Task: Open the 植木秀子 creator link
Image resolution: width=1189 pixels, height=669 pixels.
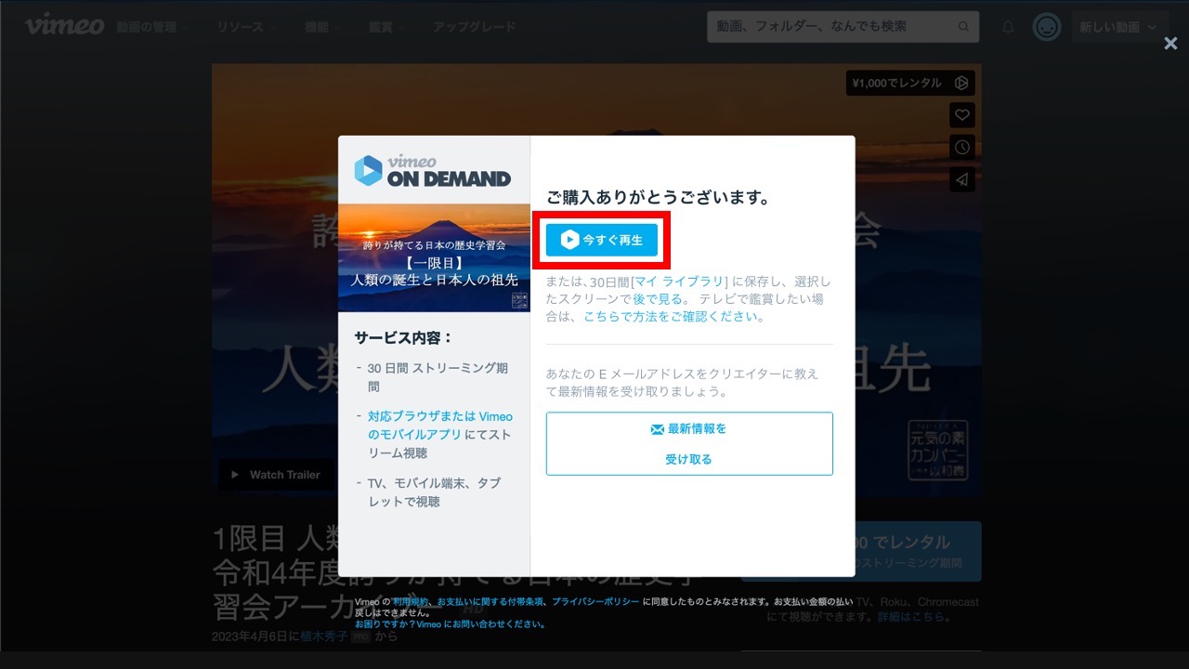Action: coord(324,636)
